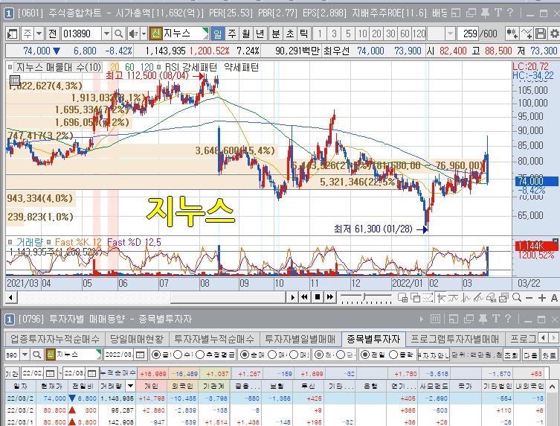The height and width of the screenshot is (426, 560).
Task: Click the 월 monthly period button
Action: pyautogui.click(x=245, y=34)
